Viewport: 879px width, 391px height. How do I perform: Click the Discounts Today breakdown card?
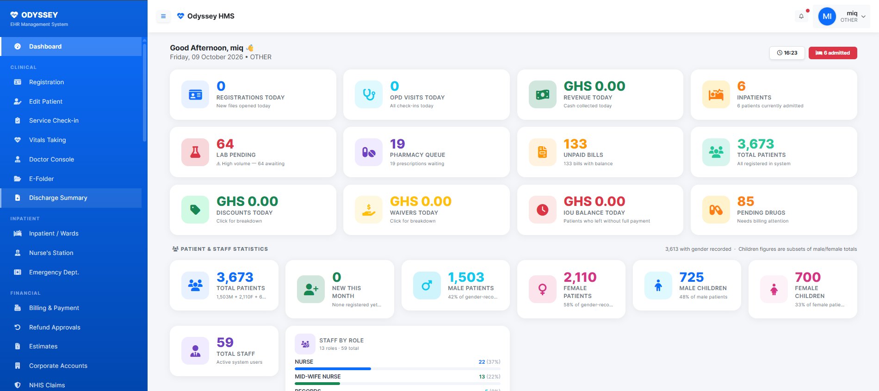coord(253,210)
